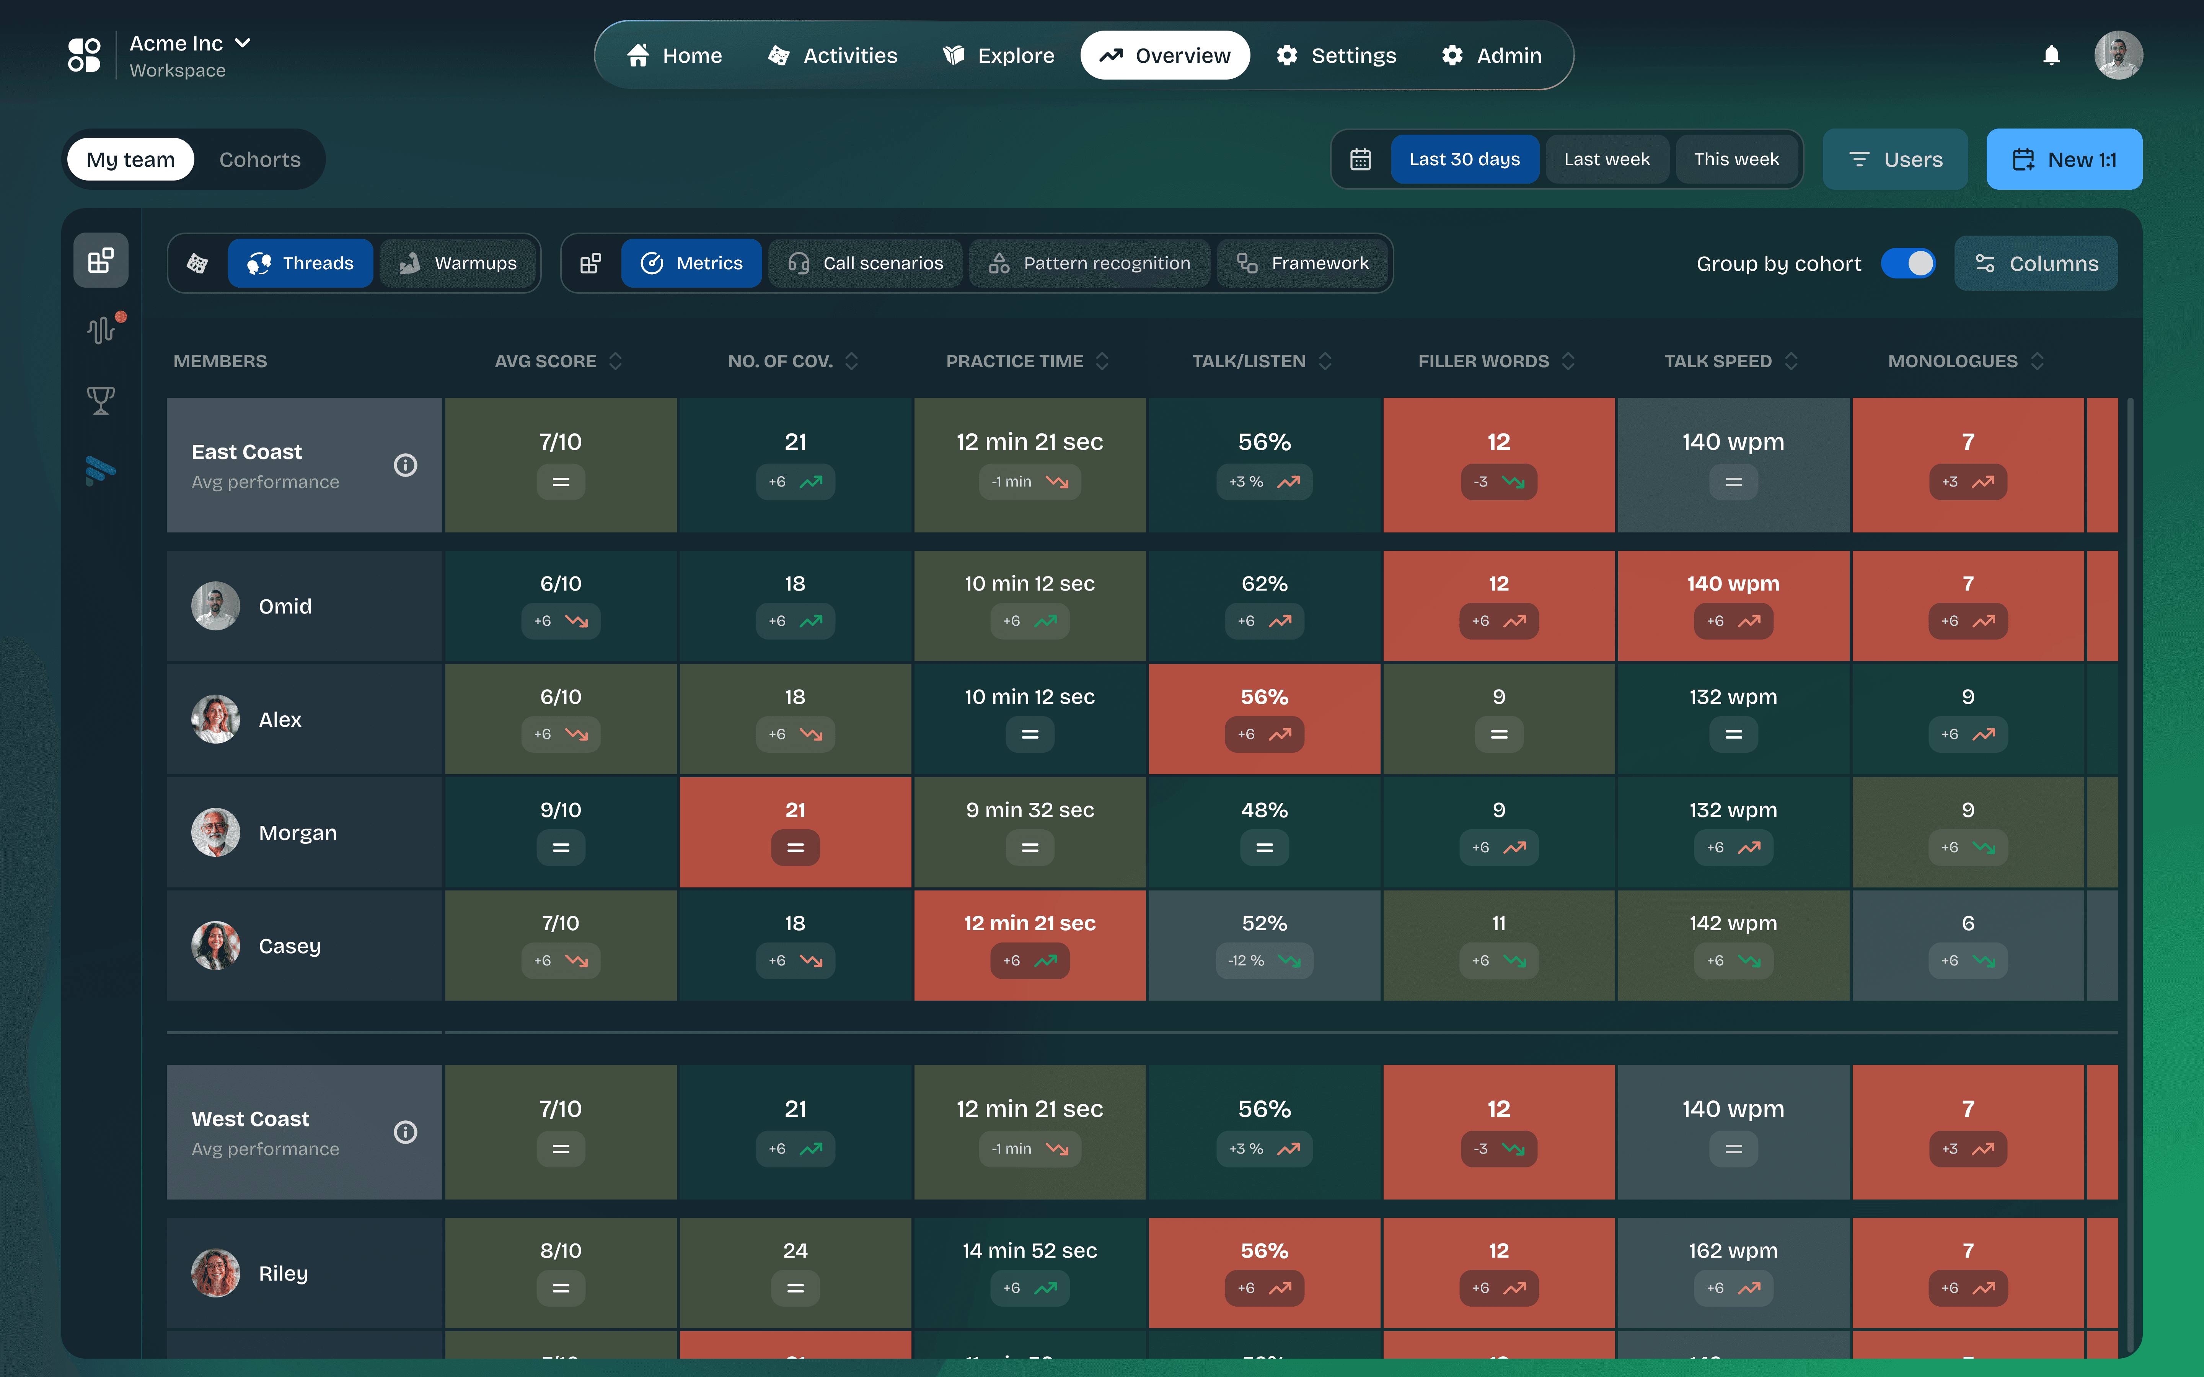
Task: Switch to the Call scenarios tab
Action: pos(865,263)
